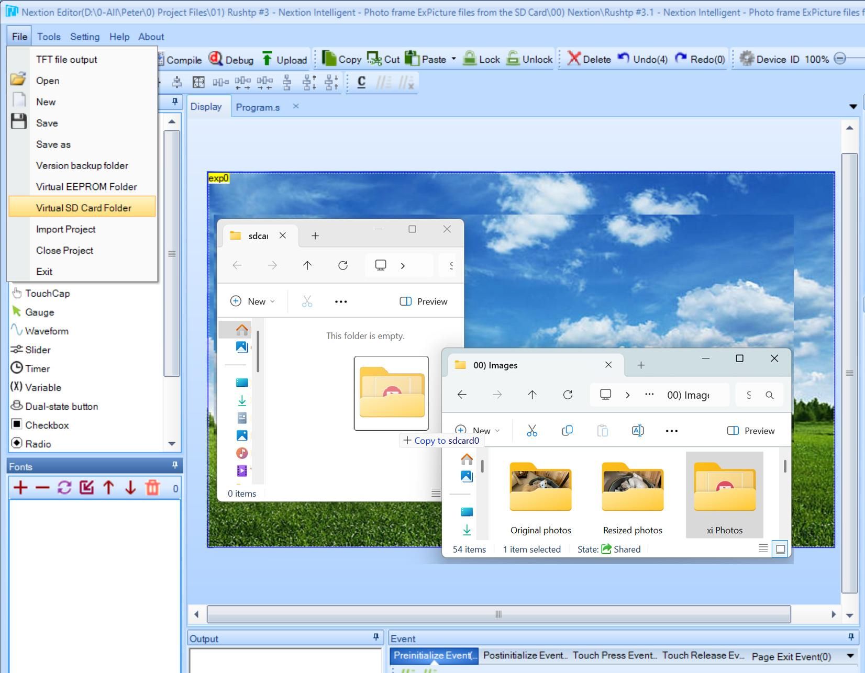Add a new font with the plus icon
The image size is (865, 673).
click(x=20, y=487)
